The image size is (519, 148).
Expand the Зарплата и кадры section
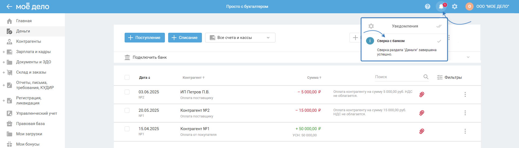[4, 52]
